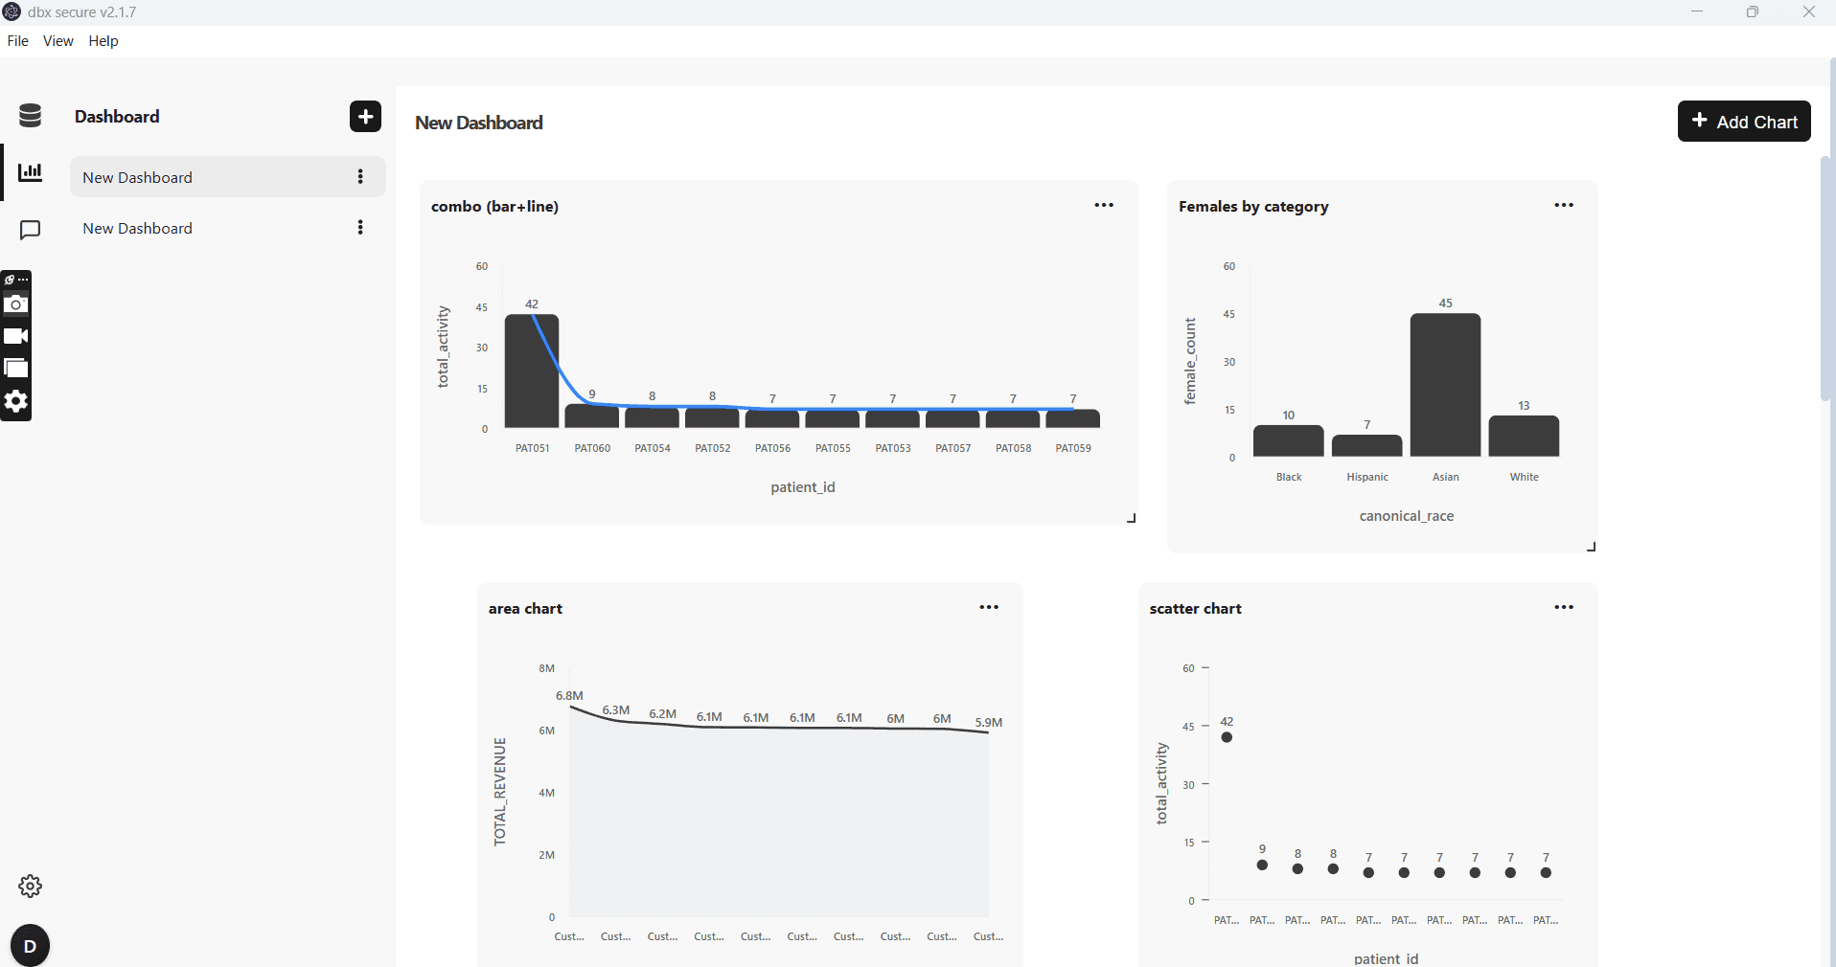Click the user avatar labeled D
The height and width of the screenshot is (967, 1836).
pos(30,946)
